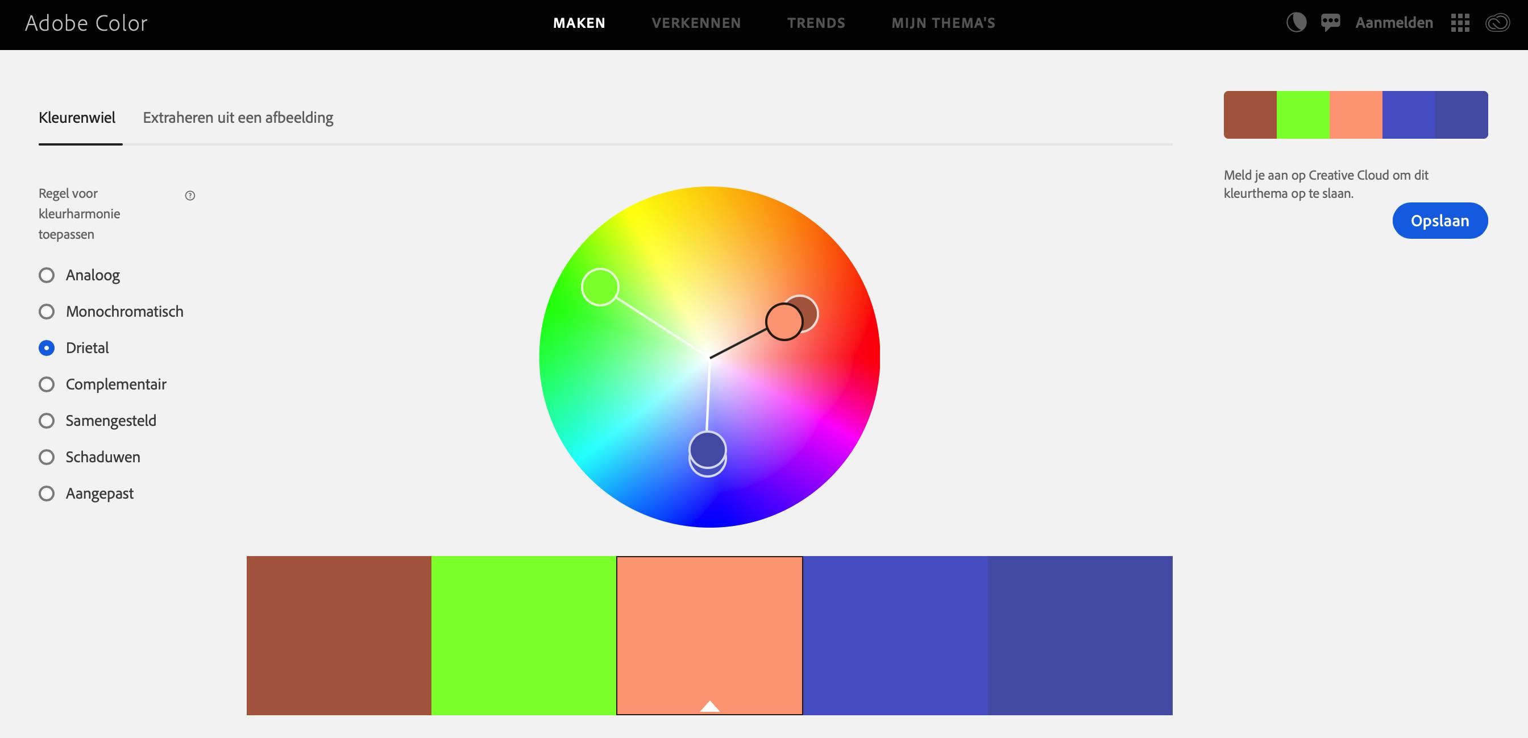Image resolution: width=1528 pixels, height=738 pixels.
Task: Enable the Schaduwen harmony option
Action: point(47,457)
